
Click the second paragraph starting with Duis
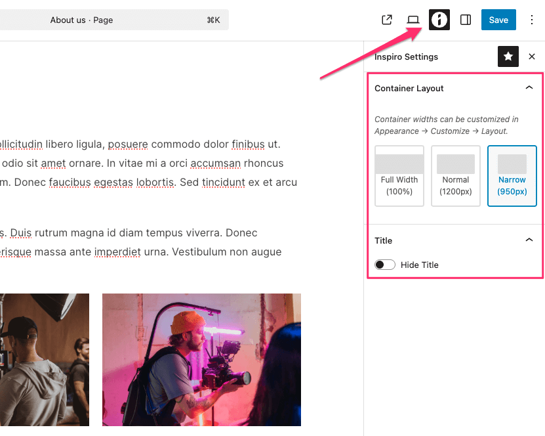tap(141, 242)
